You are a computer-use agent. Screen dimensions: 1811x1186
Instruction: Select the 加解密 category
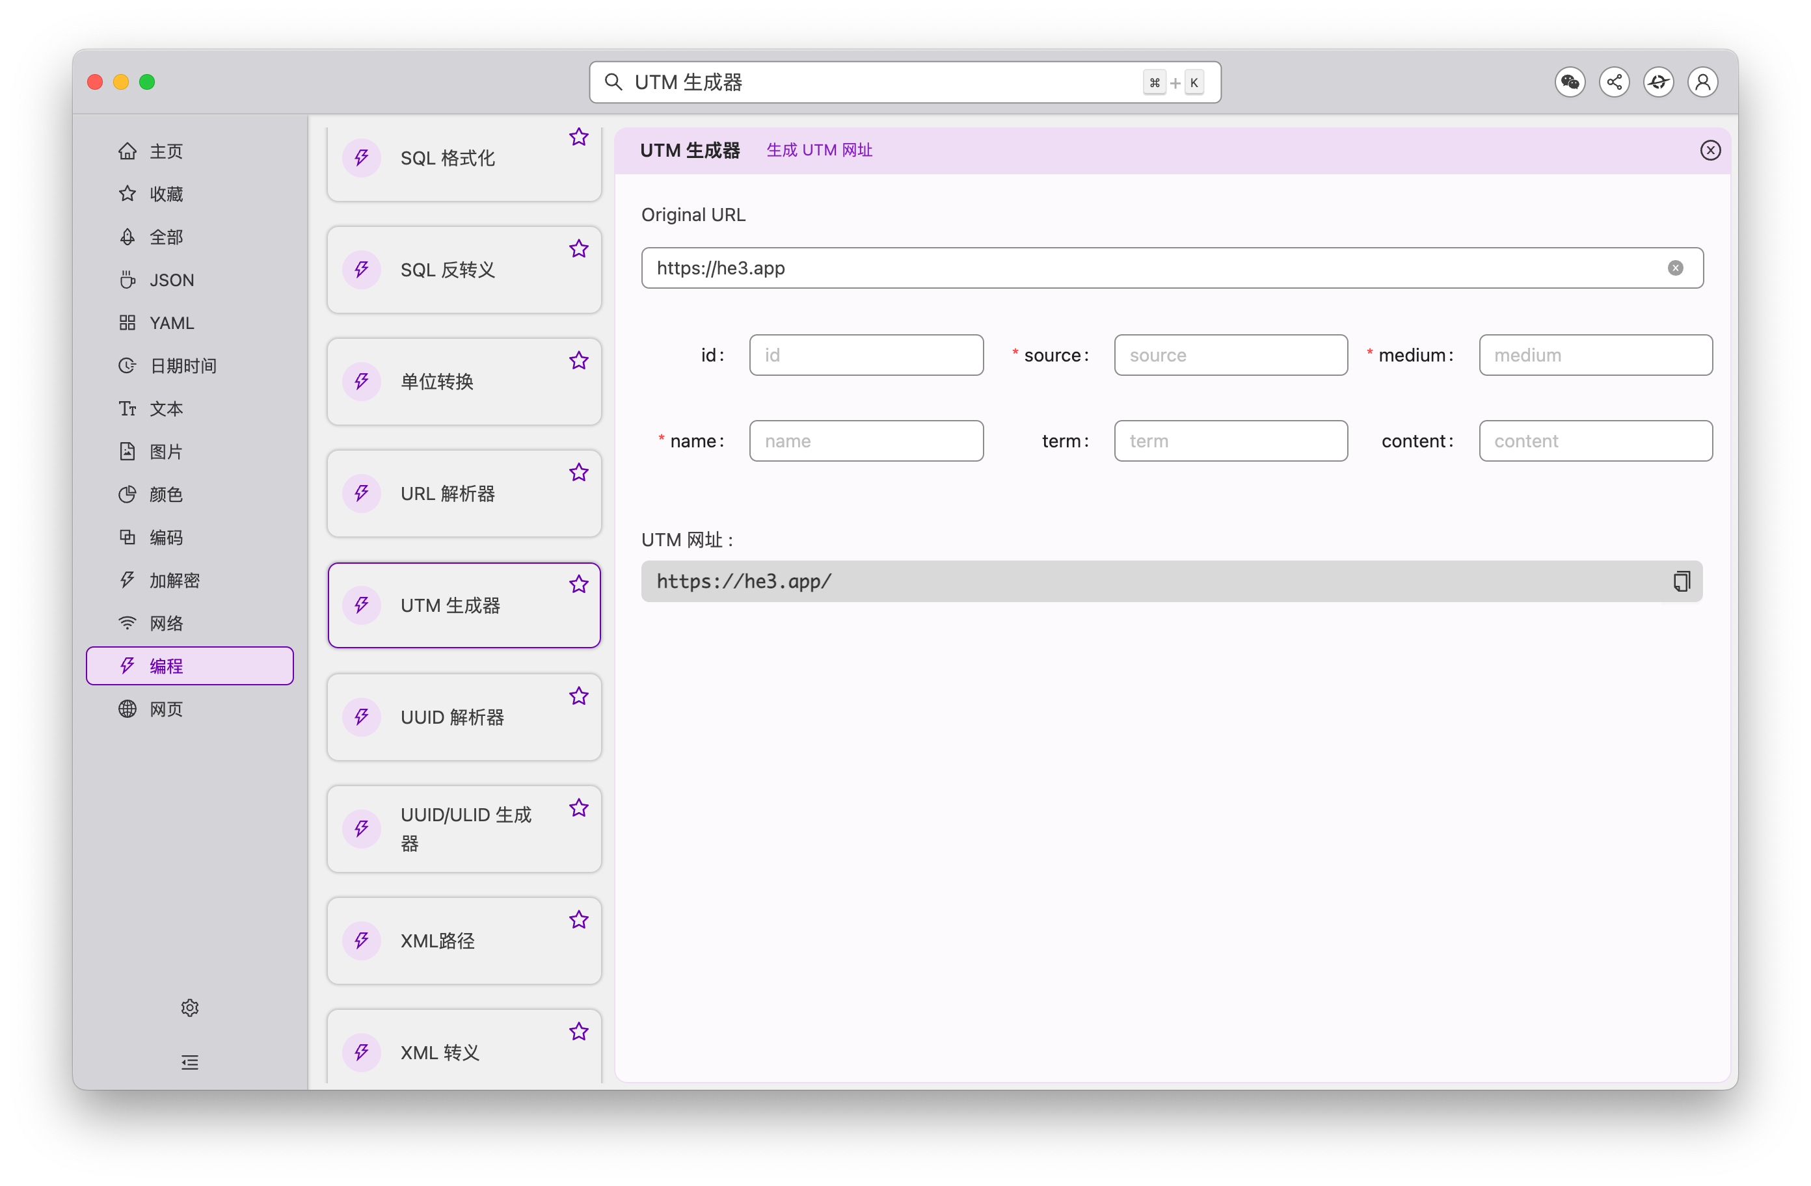[190, 581]
